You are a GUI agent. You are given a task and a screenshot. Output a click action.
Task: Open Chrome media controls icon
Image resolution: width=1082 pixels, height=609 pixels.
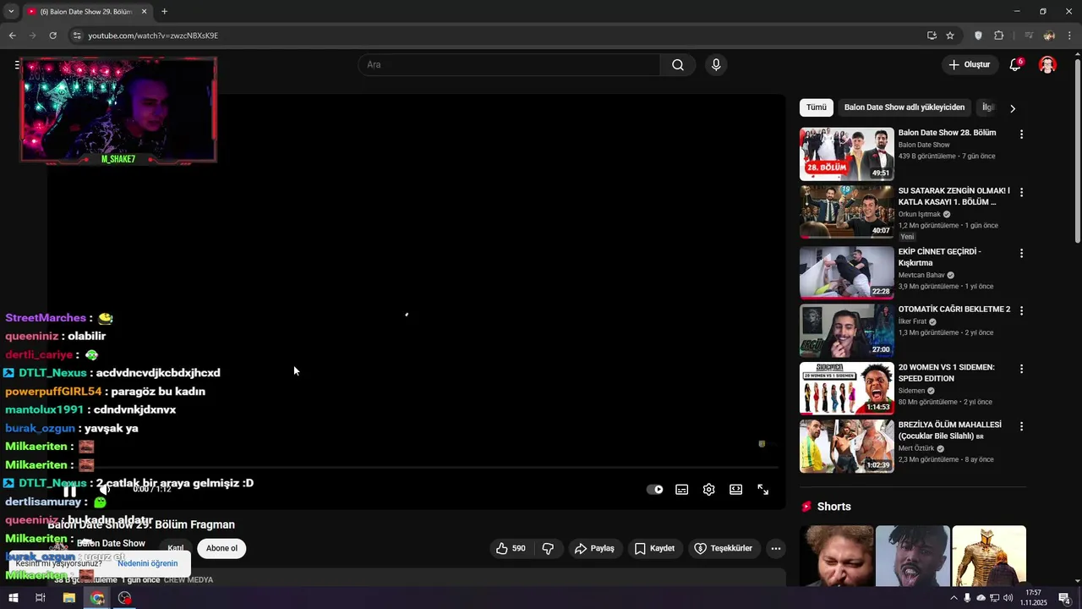point(1029,36)
